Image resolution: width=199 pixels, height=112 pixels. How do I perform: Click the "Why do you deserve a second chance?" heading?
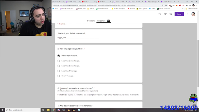(x=75, y=106)
